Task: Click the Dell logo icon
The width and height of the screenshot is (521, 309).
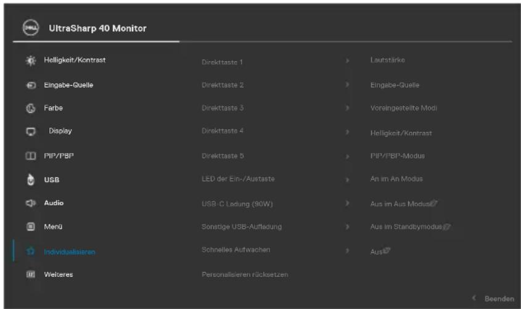Action: coord(31,28)
